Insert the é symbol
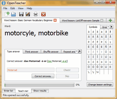Screen dimensions: 117x99 point(93,42)
